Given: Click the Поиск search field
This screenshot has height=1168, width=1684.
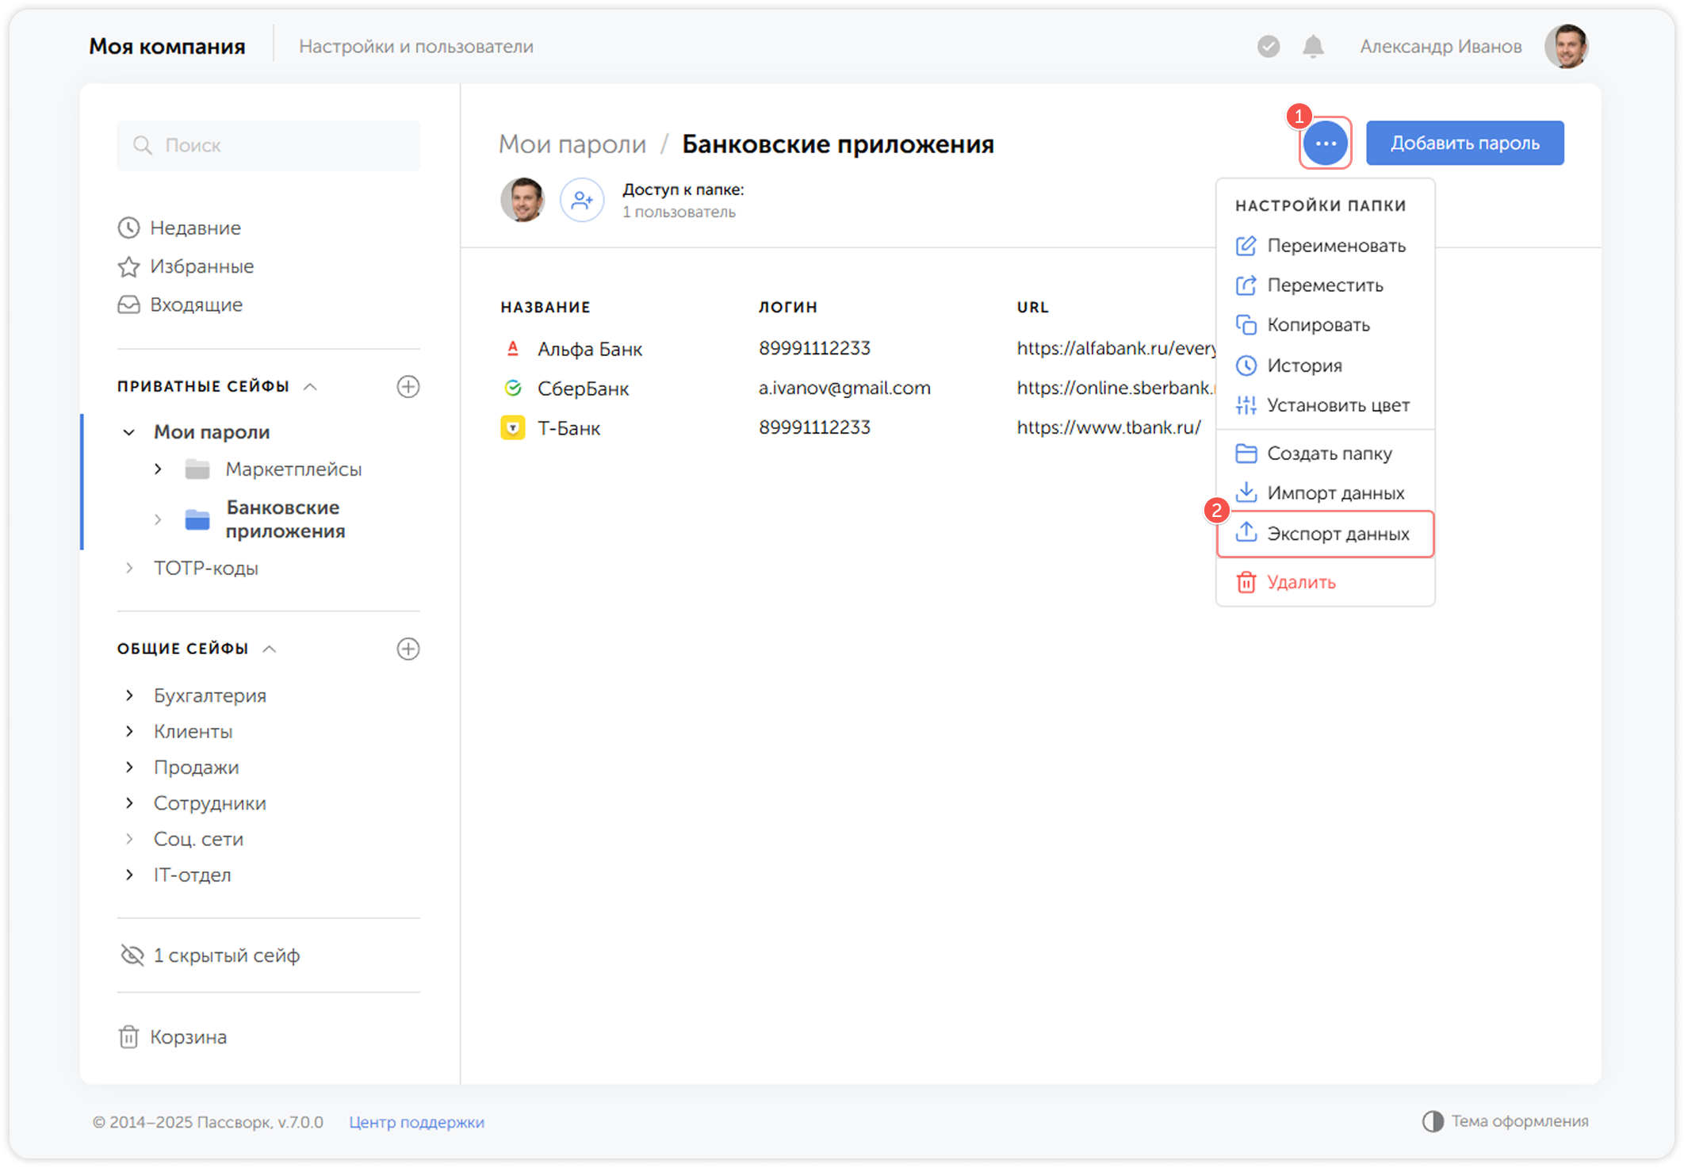Looking at the screenshot, I should point(269,146).
